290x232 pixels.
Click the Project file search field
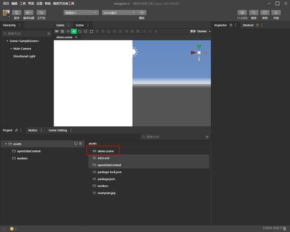175,137
